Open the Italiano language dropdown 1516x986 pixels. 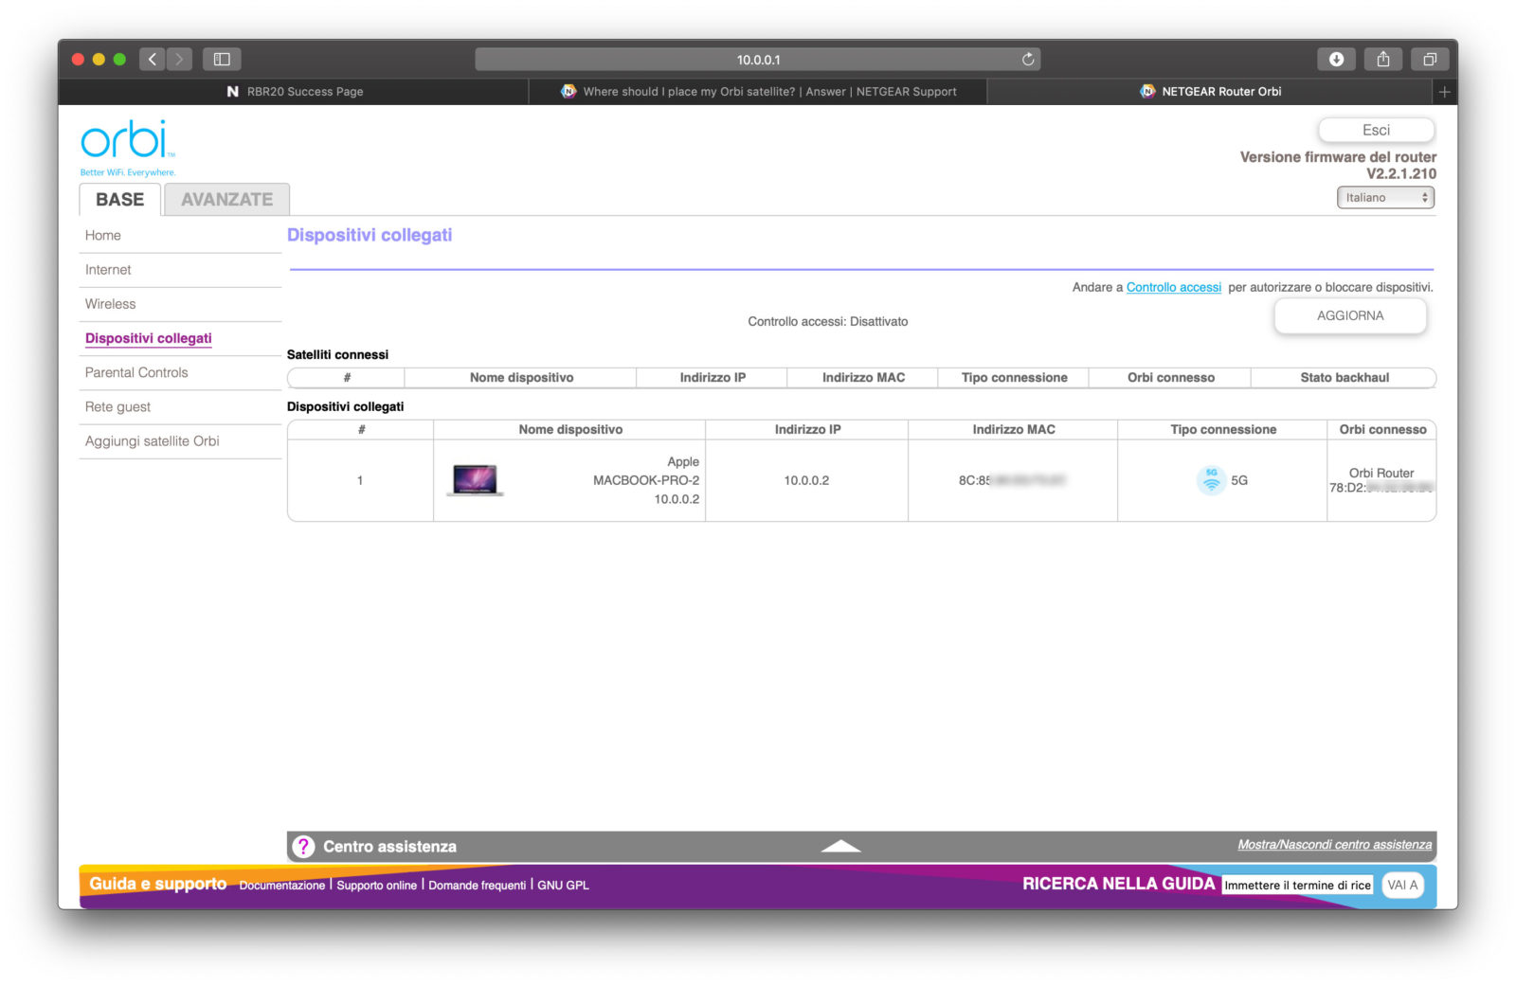click(x=1385, y=198)
